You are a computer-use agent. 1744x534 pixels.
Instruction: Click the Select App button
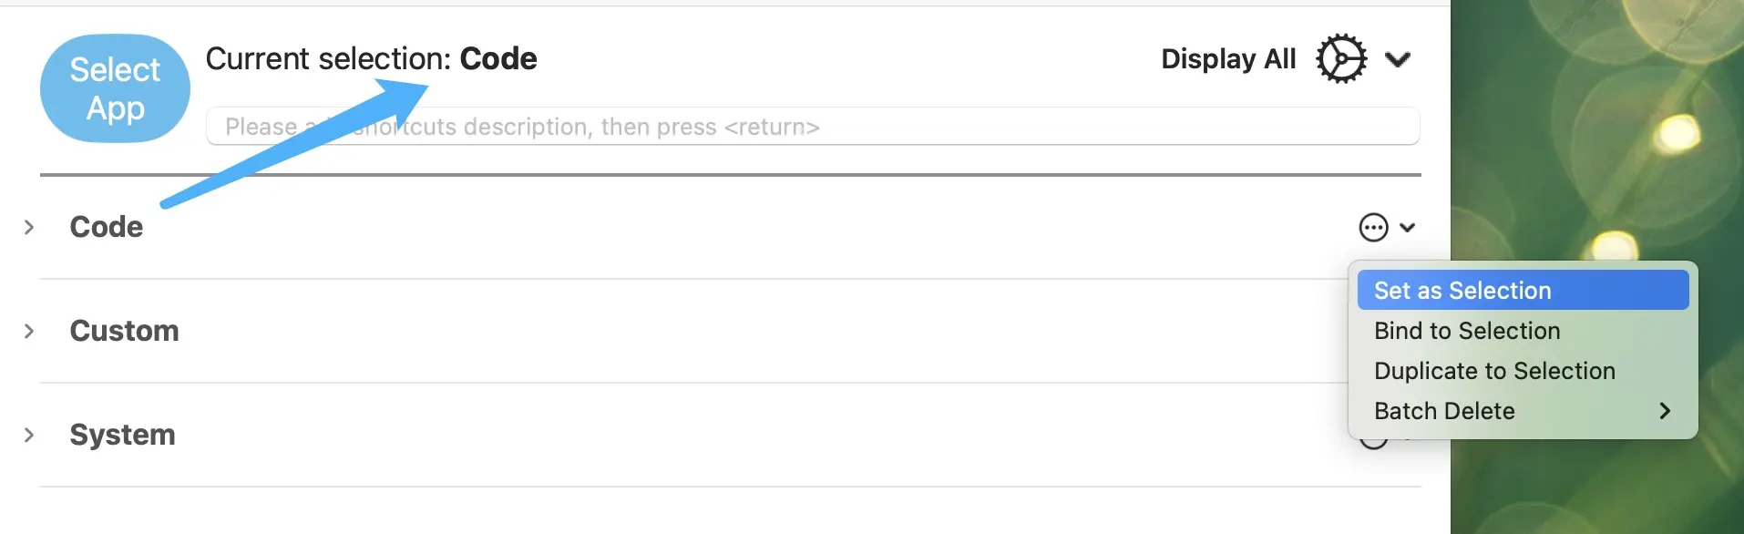115,88
